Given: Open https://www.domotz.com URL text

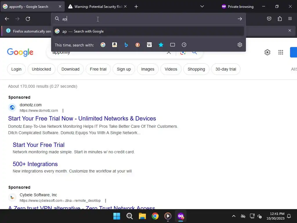Looking at the screenshot, I should [x=39, y=111].
